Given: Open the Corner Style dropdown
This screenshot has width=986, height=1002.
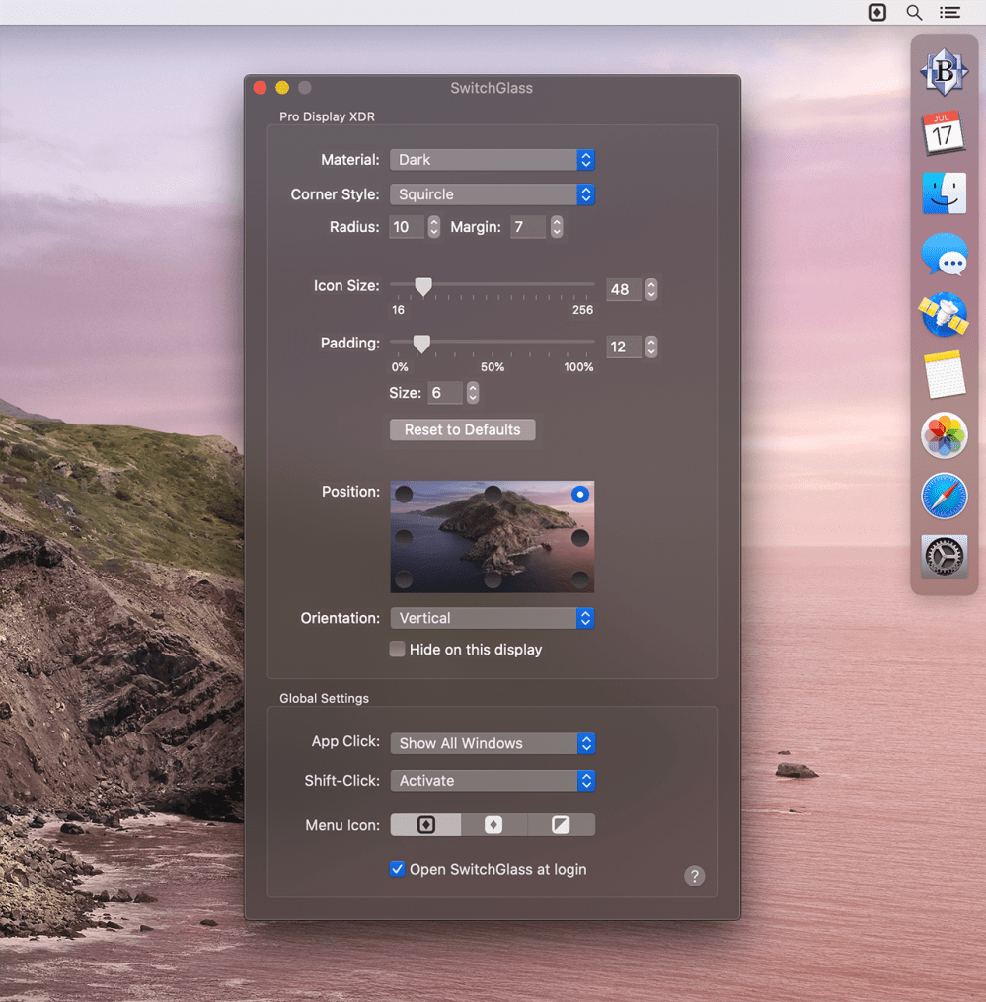Looking at the screenshot, I should coord(492,194).
